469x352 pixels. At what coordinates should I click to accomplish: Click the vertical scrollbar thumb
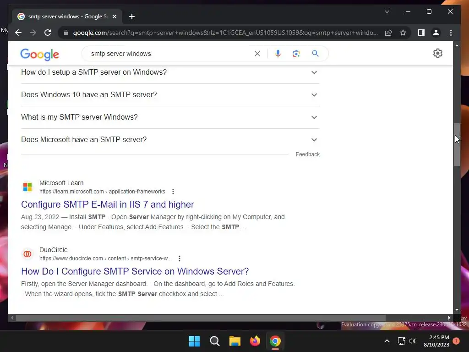(x=457, y=144)
